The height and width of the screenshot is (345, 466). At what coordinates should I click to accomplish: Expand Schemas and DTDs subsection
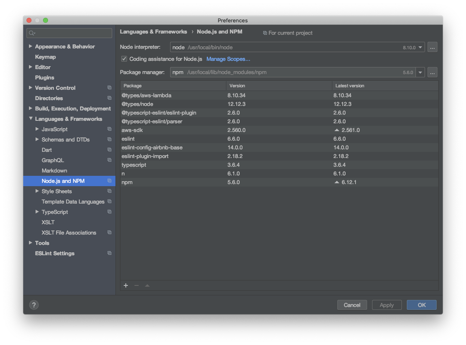(x=37, y=139)
